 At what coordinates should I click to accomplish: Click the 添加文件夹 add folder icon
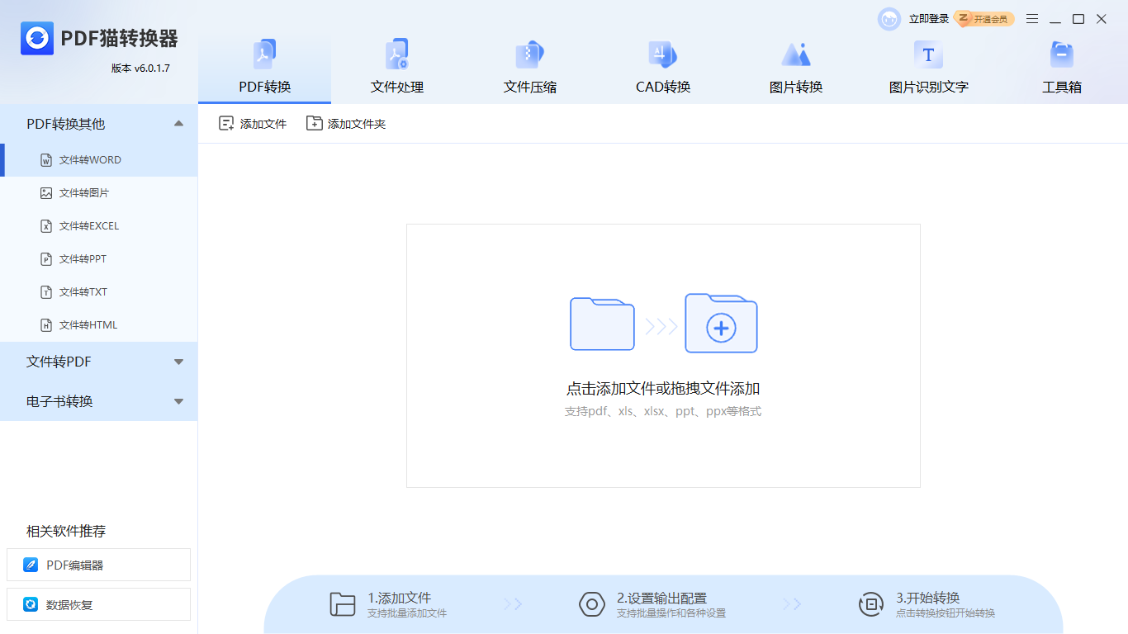345,122
